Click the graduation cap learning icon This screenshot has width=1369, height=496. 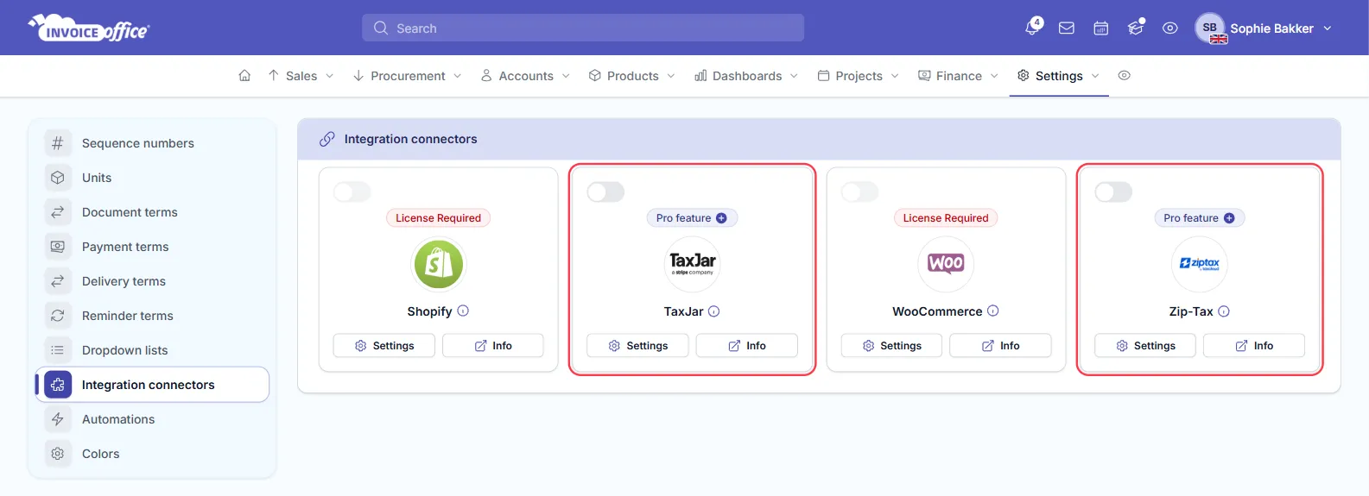(x=1136, y=28)
